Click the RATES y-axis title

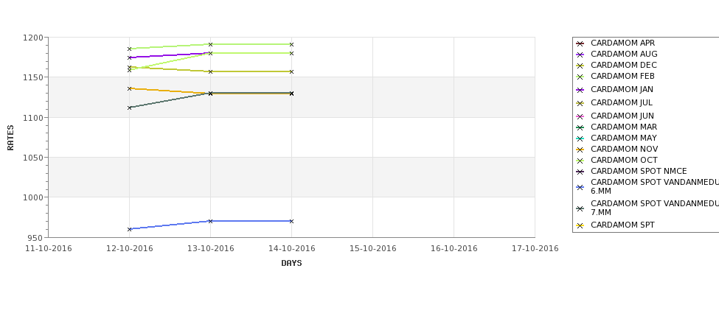tap(10, 138)
